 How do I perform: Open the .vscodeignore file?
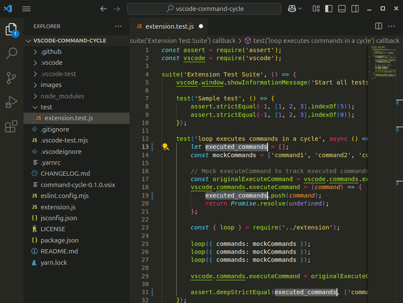pyautogui.click(x=77, y=152)
